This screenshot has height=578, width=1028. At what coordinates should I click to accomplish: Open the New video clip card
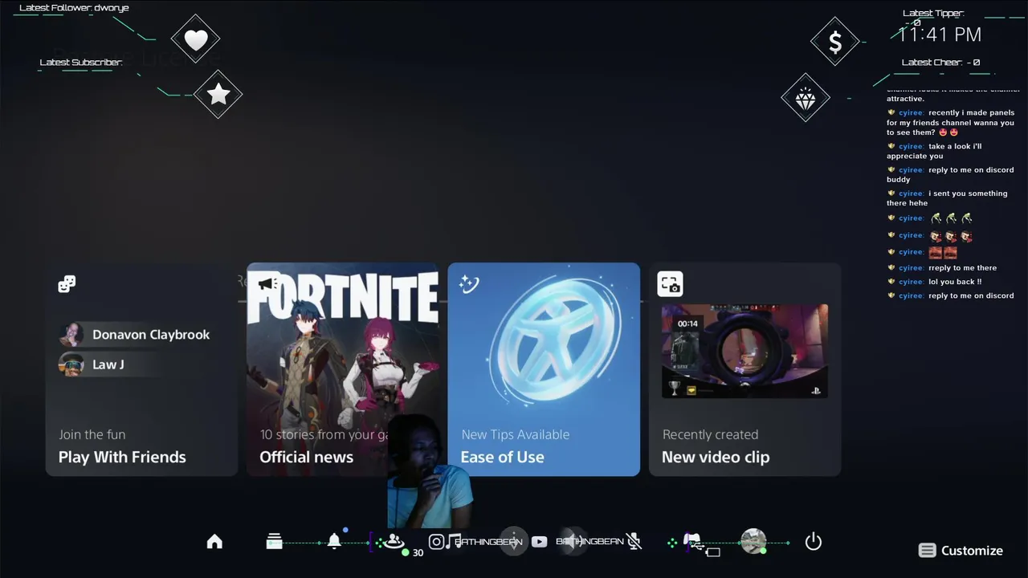[x=744, y=369]
